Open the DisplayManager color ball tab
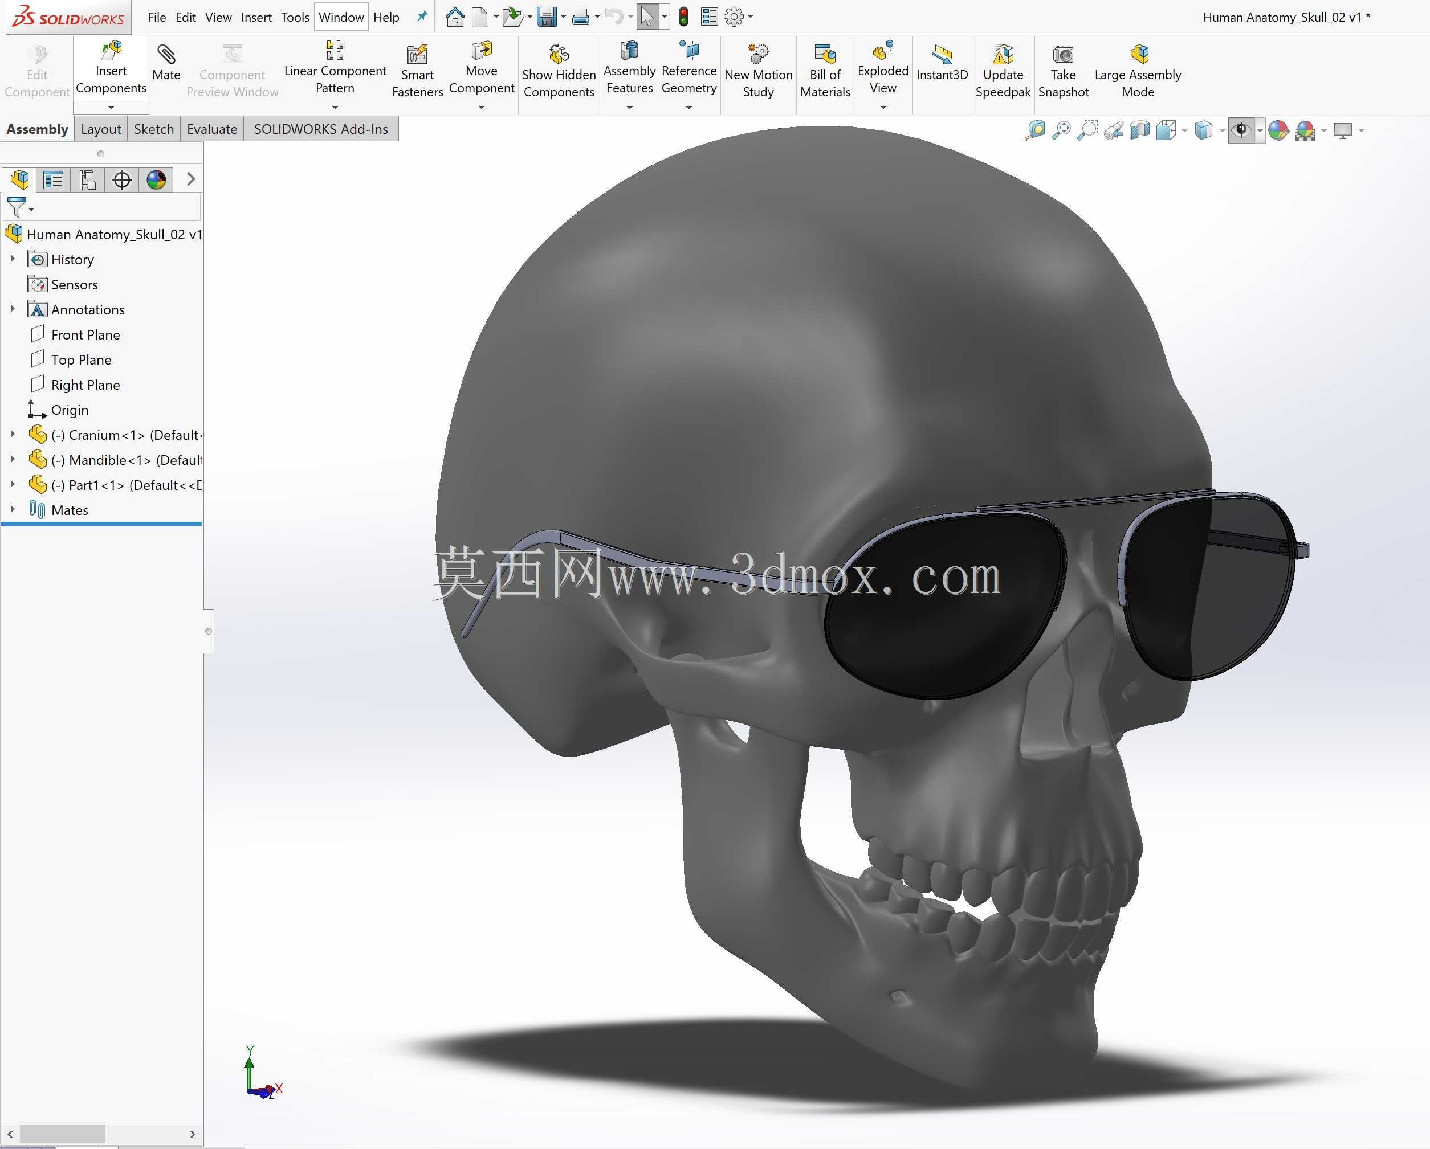Screen dimensions: 1430x1149 pos(157,179)
